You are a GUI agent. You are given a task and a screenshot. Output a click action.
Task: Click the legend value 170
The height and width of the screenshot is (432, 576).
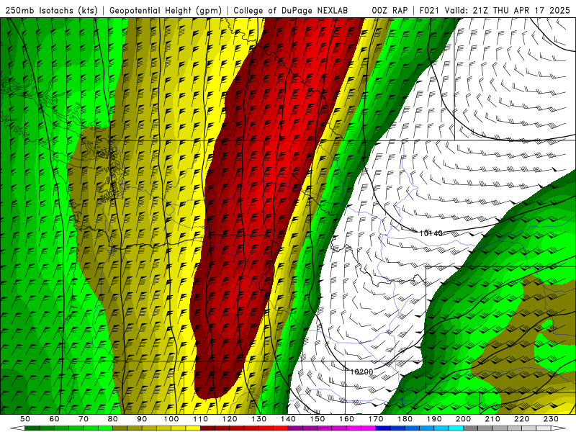[376, 419]
